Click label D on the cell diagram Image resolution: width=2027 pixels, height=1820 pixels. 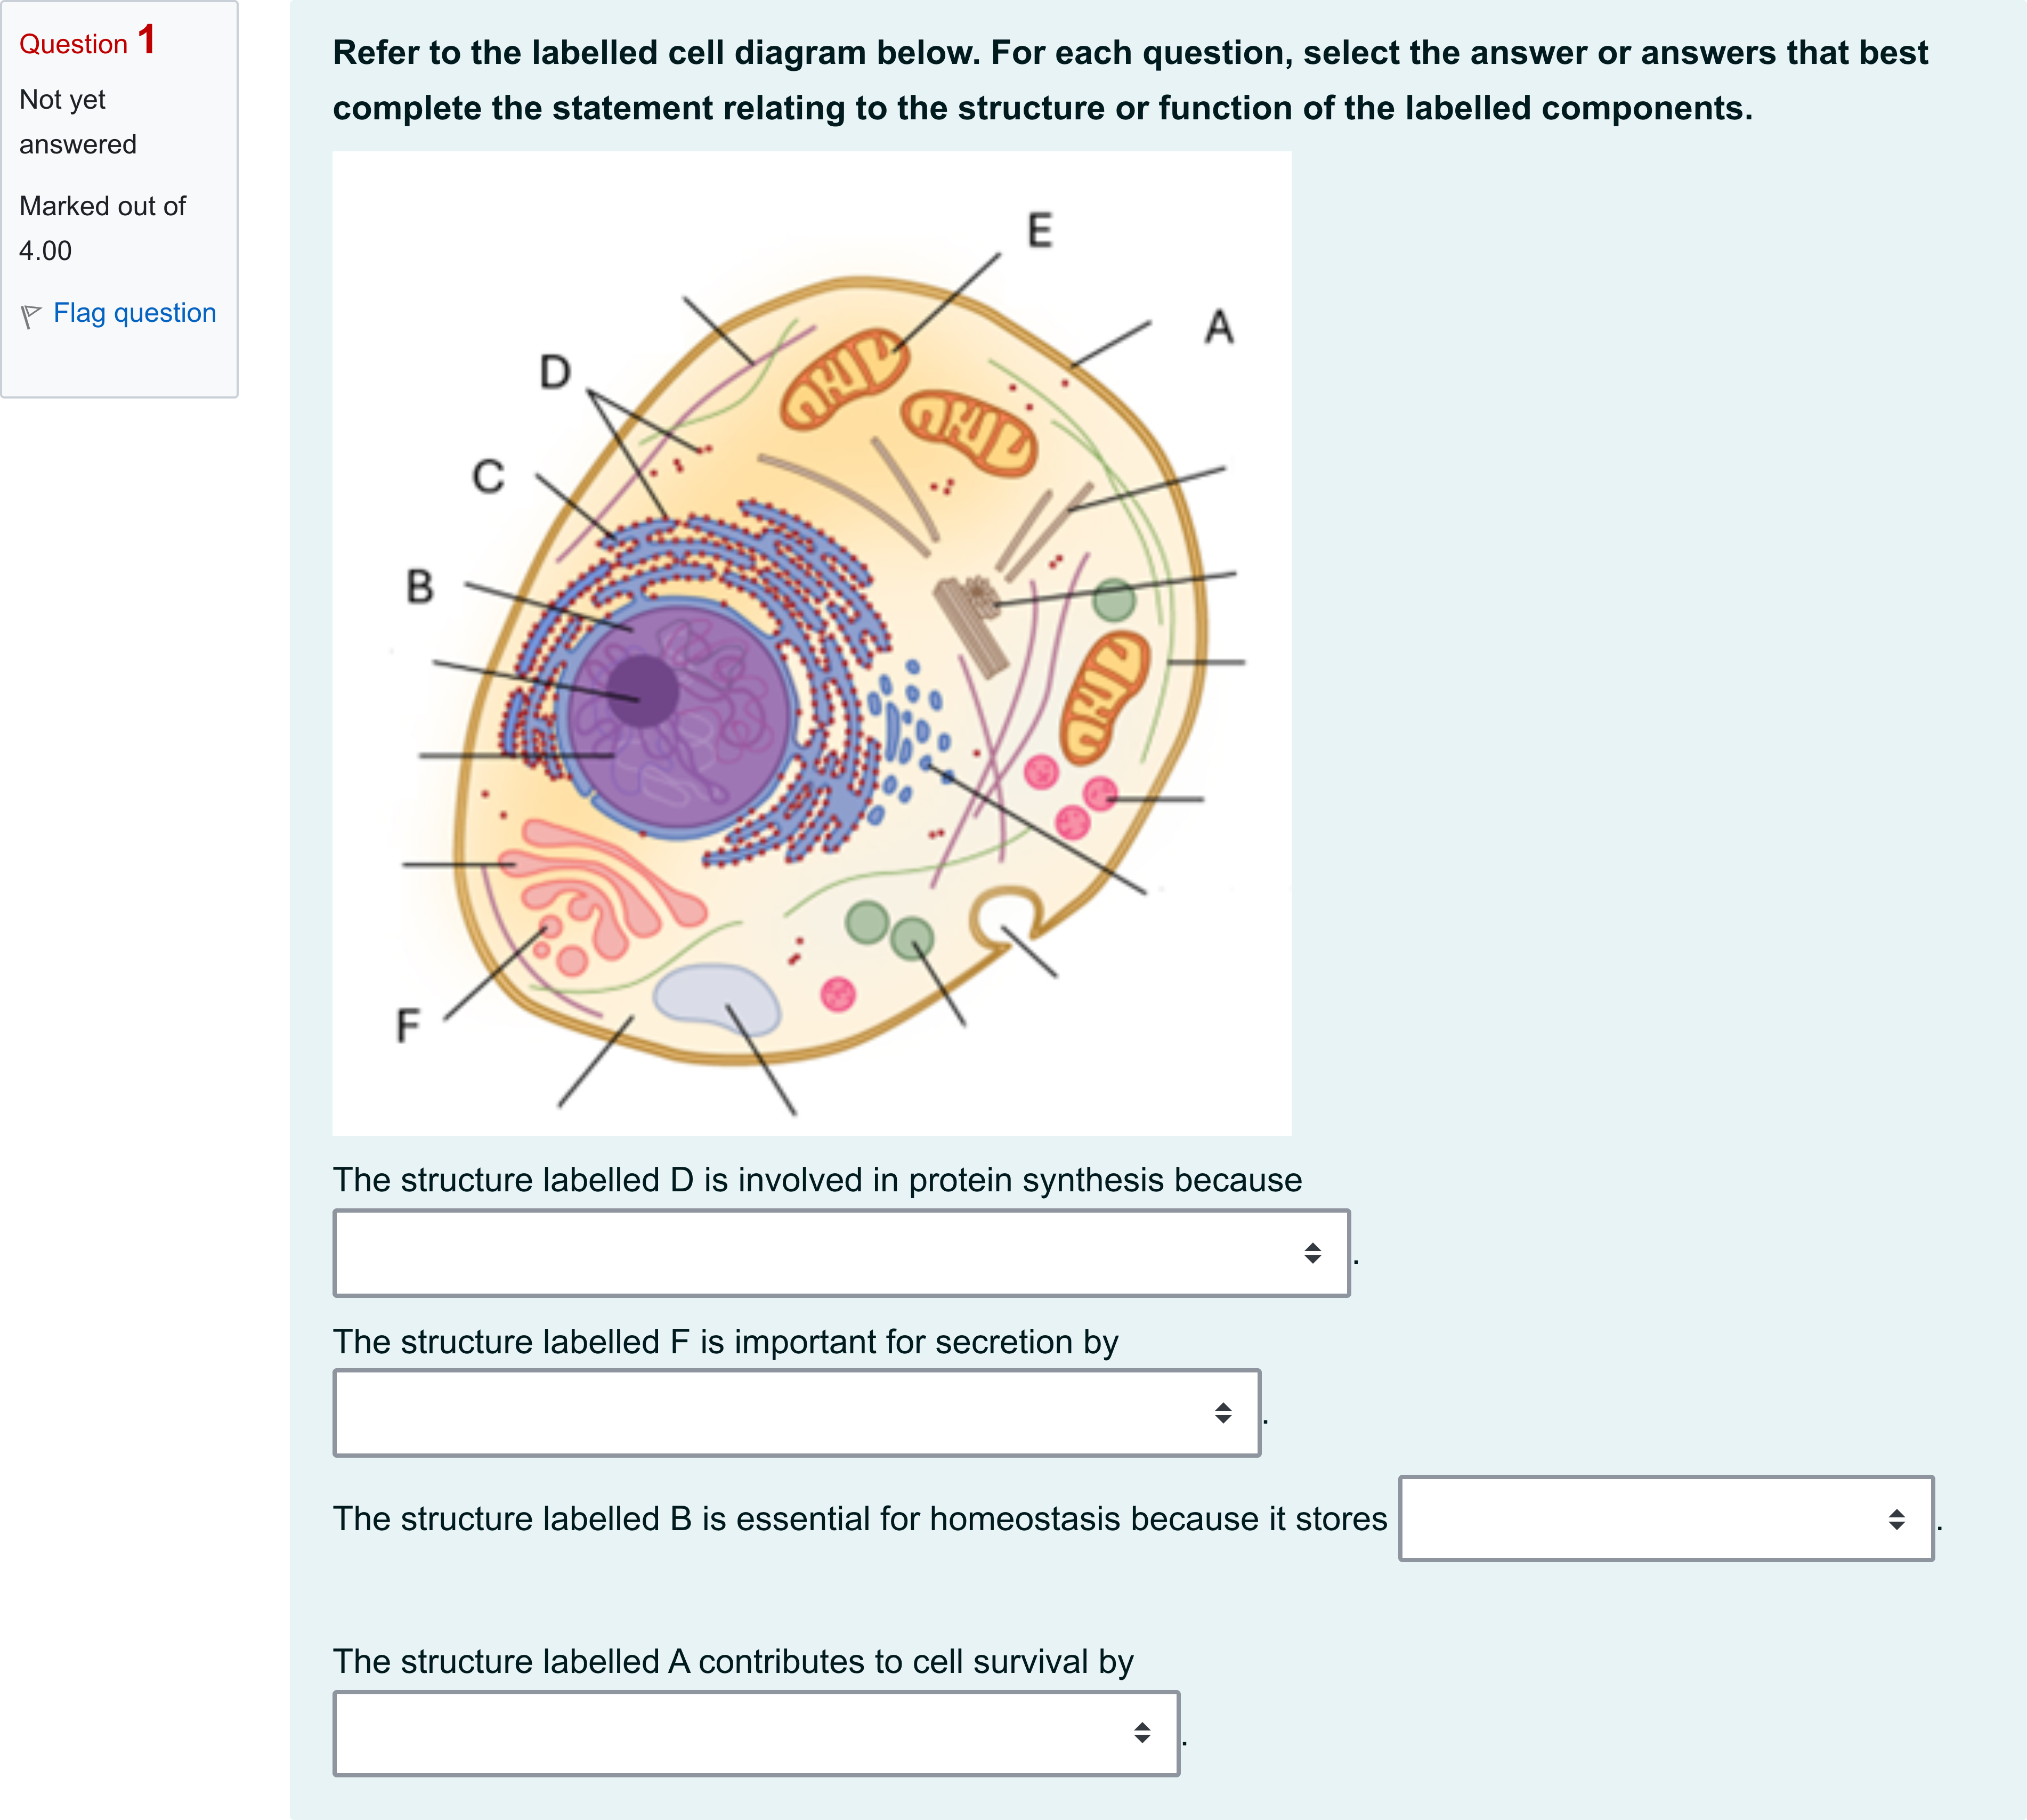tap(555, 372)
